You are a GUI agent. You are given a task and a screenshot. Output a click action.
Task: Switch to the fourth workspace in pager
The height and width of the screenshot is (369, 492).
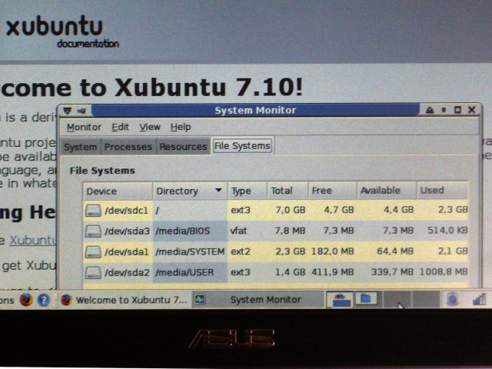[x=425, y=299]
